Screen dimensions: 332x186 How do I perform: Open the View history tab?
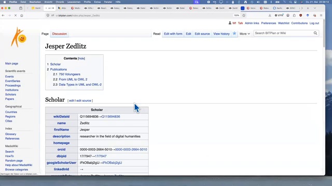[222, 34]
